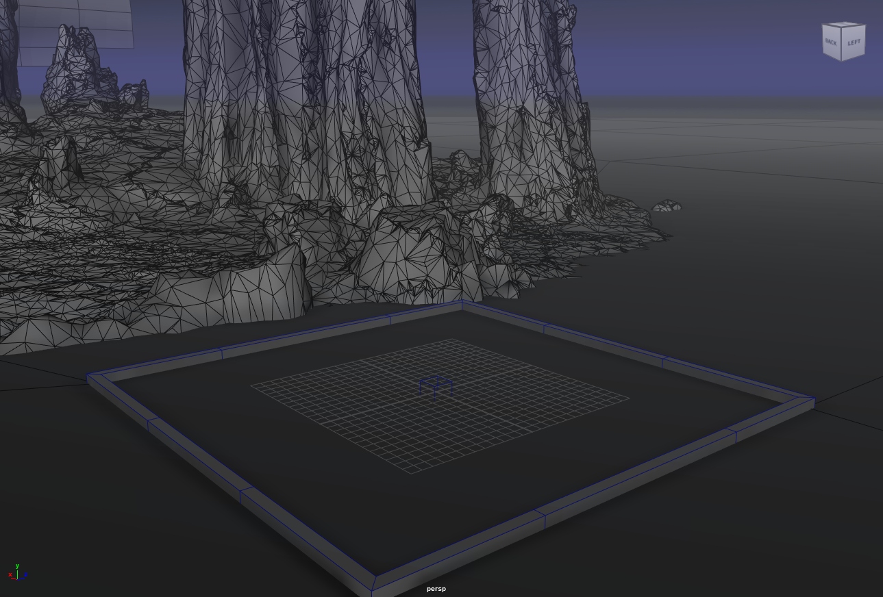Select the small isolated rock mesh right of the cliffs

pos(667,205)
